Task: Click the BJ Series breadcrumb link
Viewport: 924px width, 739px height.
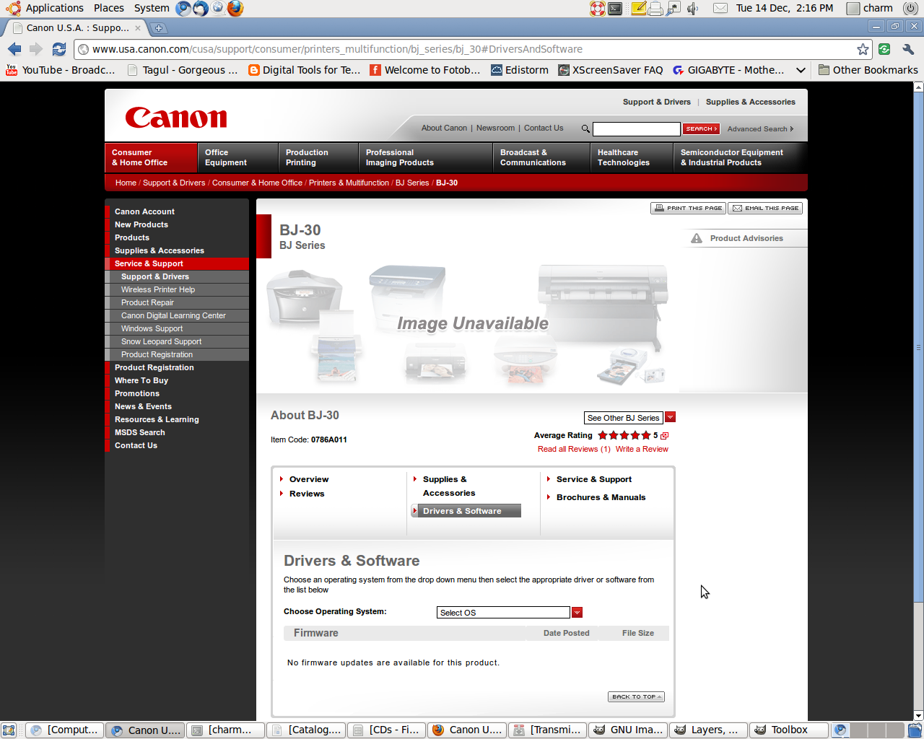Action: [x=412, y=183]
